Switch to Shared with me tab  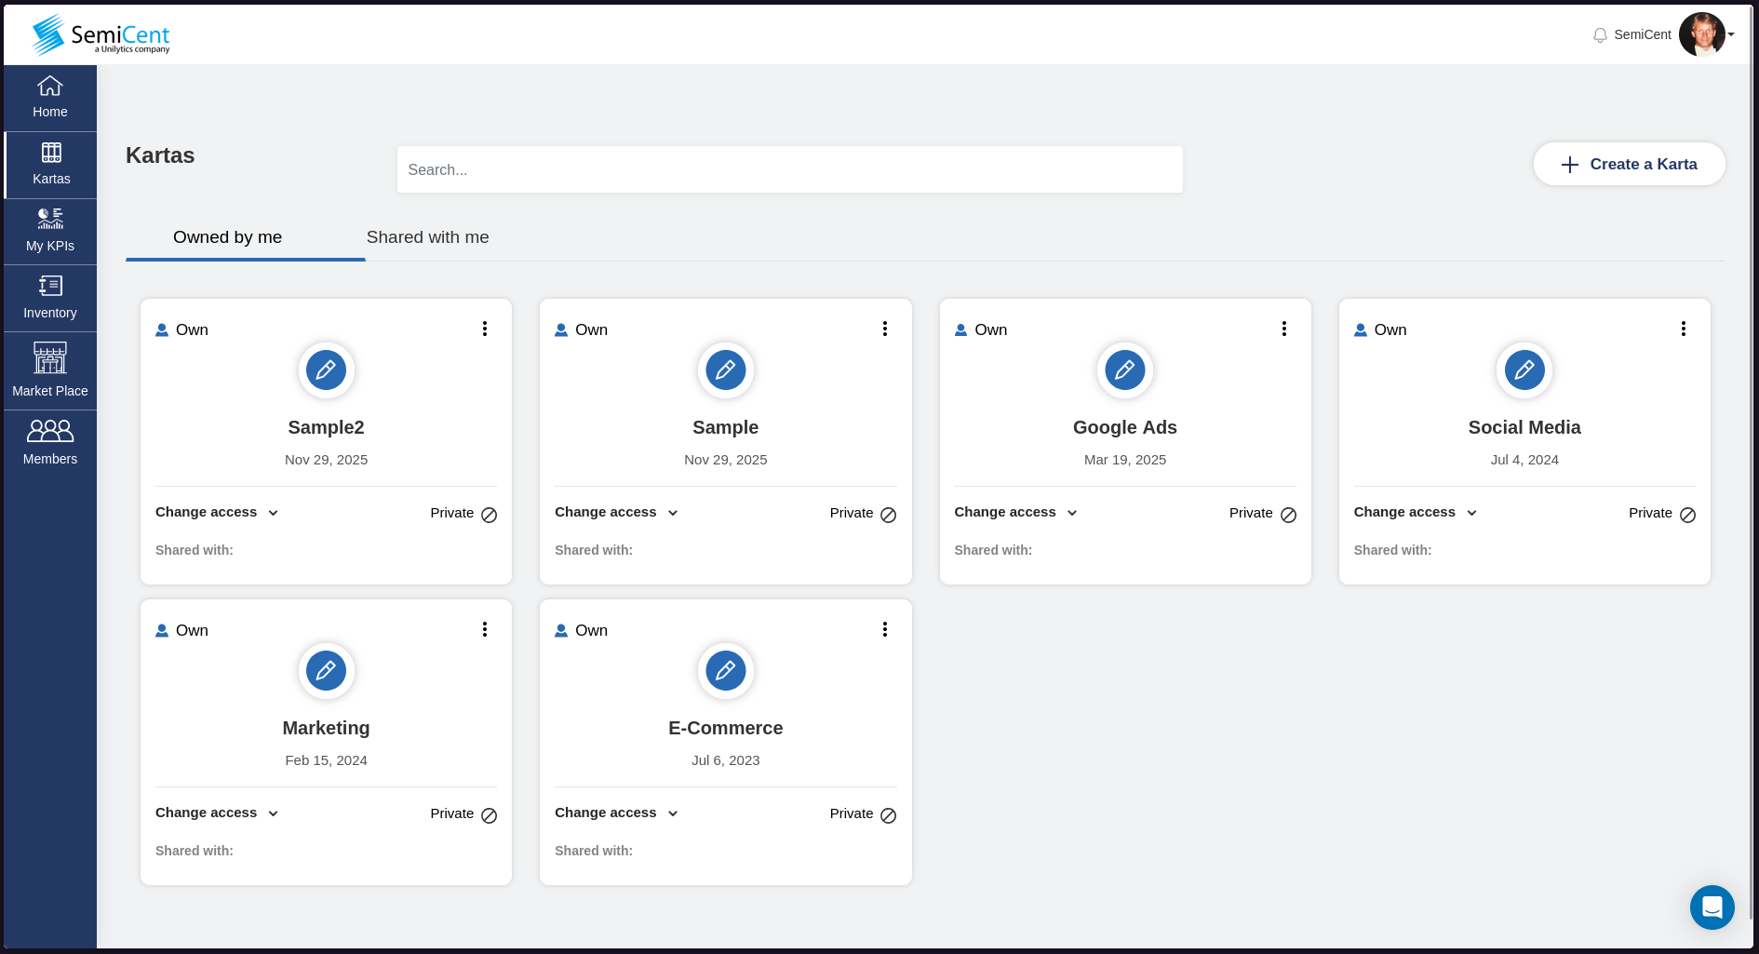pos(427,237)
